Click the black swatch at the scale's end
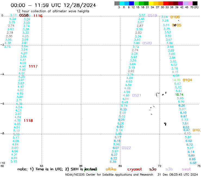201x177 pixels. click(x=195, y=3)
